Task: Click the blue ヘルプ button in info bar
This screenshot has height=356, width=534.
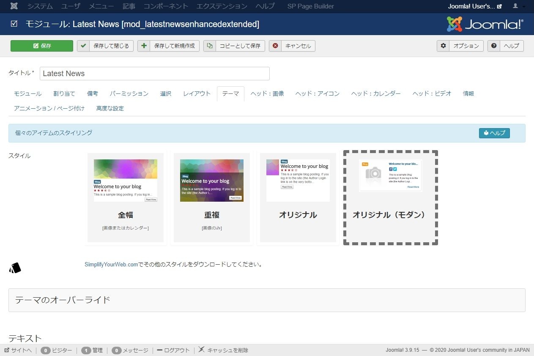Action: tap(494, 133)
